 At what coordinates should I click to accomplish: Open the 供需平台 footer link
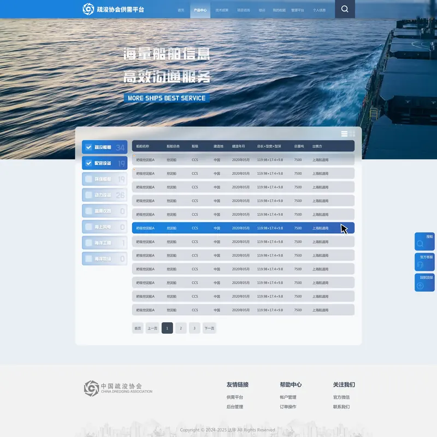point(235,397)
